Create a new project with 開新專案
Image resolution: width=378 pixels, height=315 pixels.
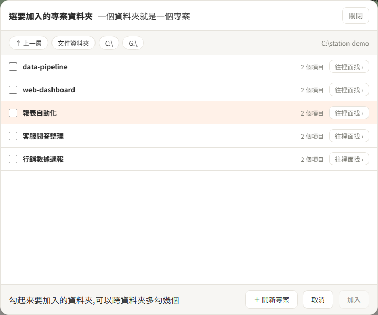[271, 300]
